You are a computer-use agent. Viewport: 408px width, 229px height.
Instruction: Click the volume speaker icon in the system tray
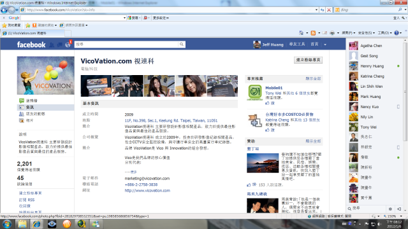point(379,224)
